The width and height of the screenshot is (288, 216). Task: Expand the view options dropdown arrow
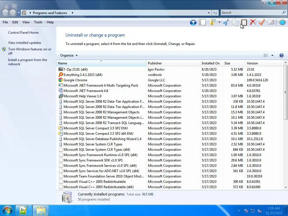(272, 55)
